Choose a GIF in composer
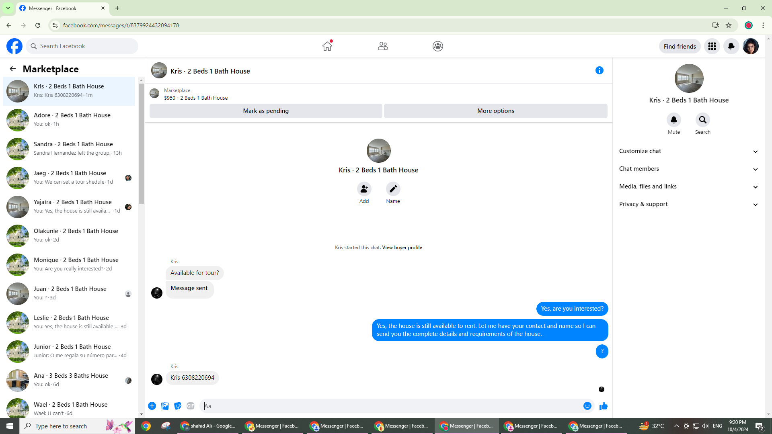The width and height of the screenshot is (772, 434). [x=191, y=406]
